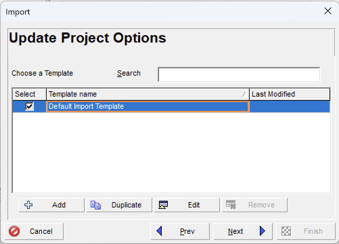Toggle the Default Import Template checkbox

click(x=29, y=106)
